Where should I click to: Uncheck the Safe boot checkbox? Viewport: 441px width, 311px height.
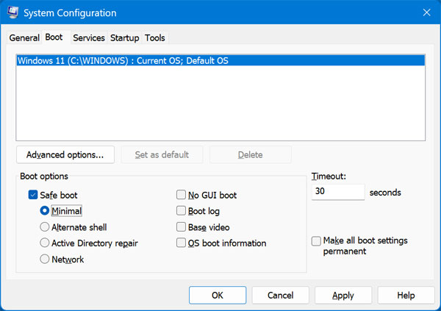(x=33, y=195)
